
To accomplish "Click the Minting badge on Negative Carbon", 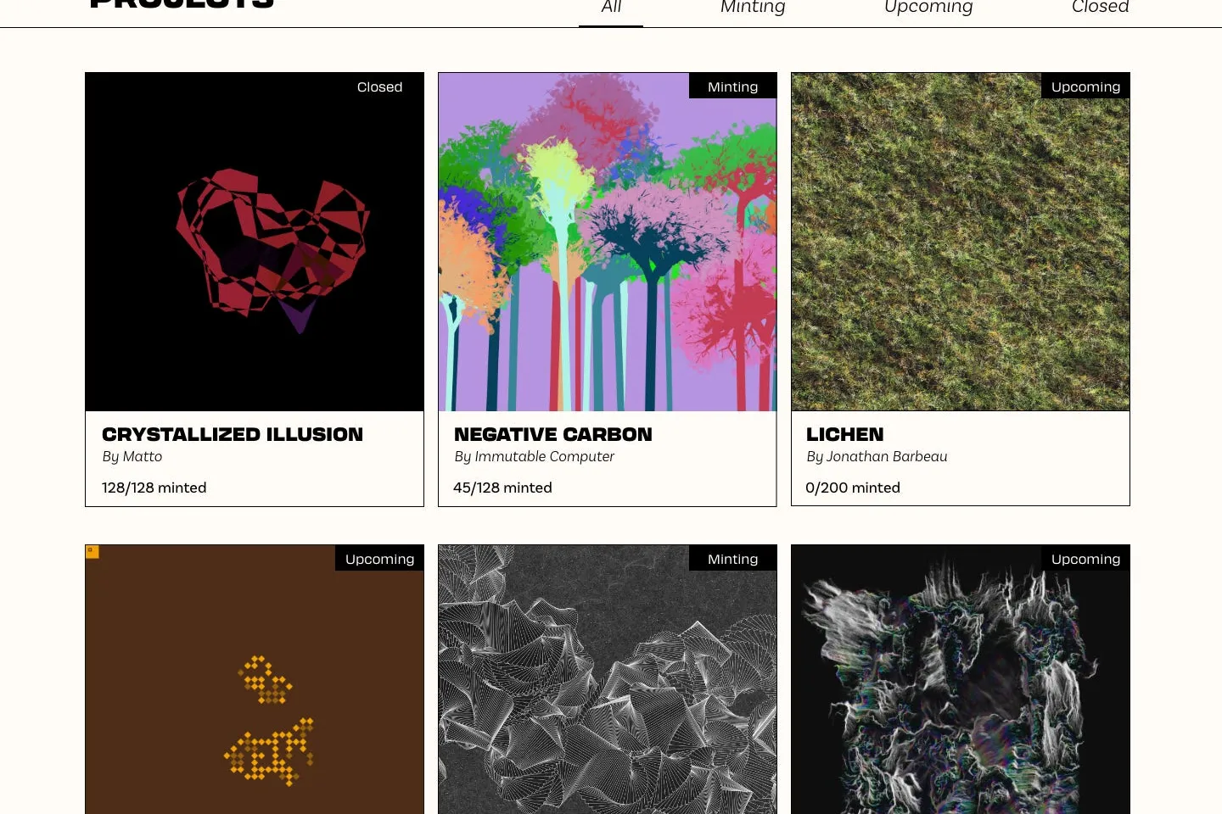I will [732, 86].
